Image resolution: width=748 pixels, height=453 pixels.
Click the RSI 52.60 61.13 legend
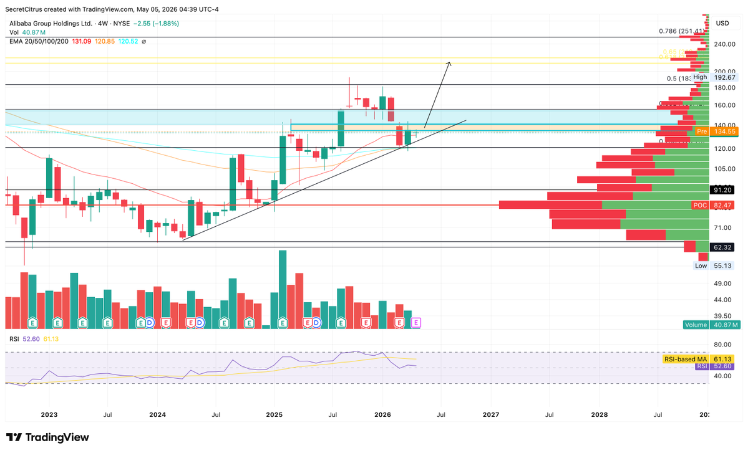pos(34,339)
